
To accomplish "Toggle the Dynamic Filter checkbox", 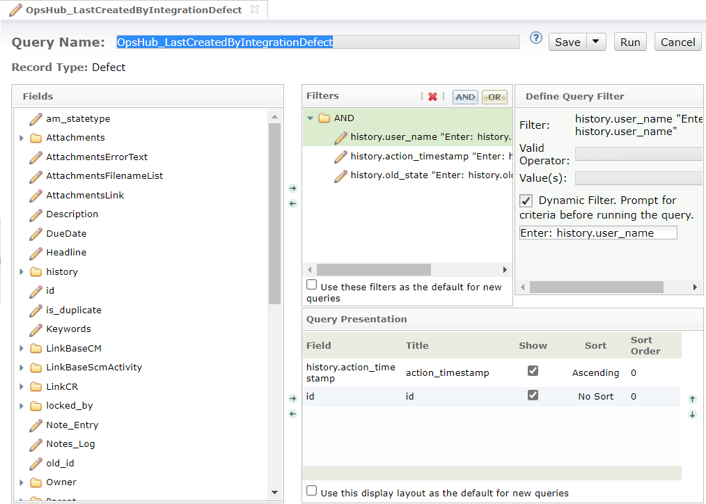I will click(526, 200).
